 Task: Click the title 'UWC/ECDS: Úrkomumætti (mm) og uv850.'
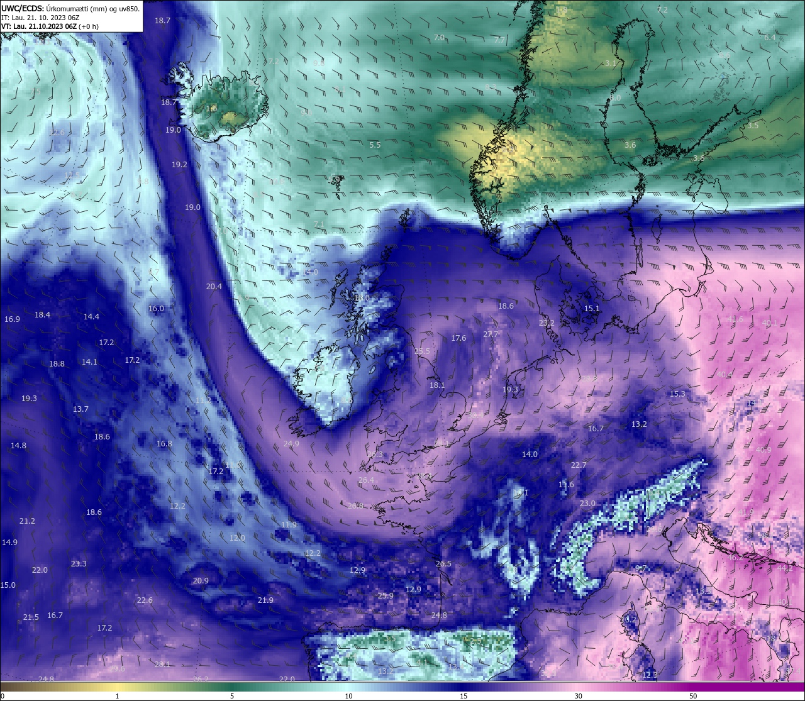point(70,9)
